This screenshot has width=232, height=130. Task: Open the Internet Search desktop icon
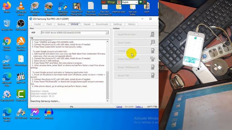(7, 115)
